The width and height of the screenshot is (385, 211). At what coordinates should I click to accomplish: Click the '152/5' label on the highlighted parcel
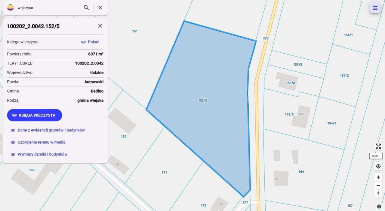point(203,100)
